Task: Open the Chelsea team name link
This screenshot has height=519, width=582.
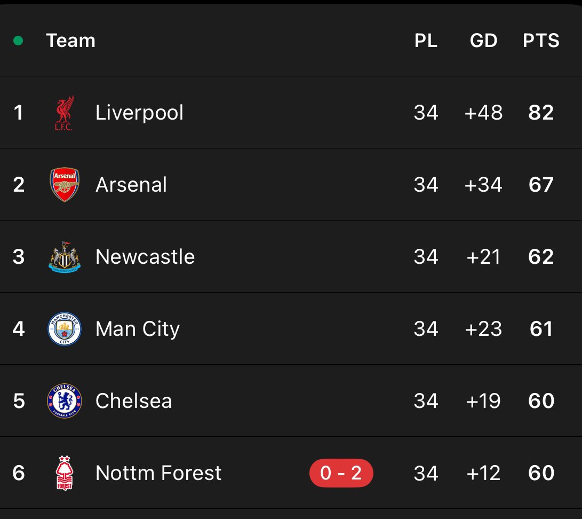Action: (x=133, y=401)
